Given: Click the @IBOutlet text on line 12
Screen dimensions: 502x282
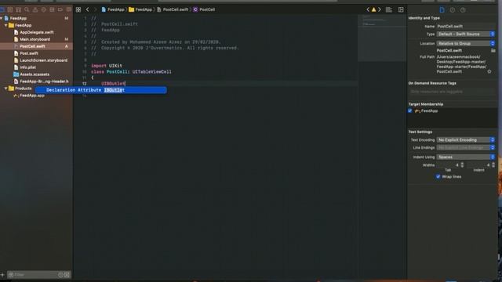Looking at the screenshot, I should pos(113,84).
